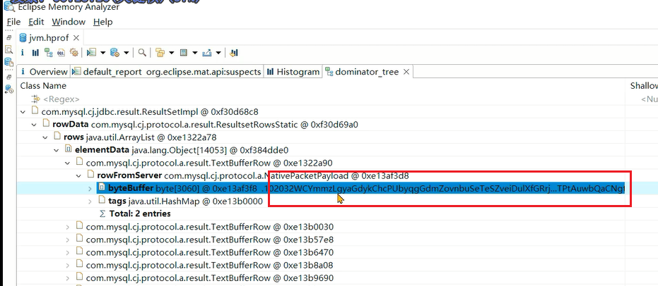Click Calculate retained size calculator icon
Image resolution: width=658 pixels, height=286 pixels.
pos(183,53)
